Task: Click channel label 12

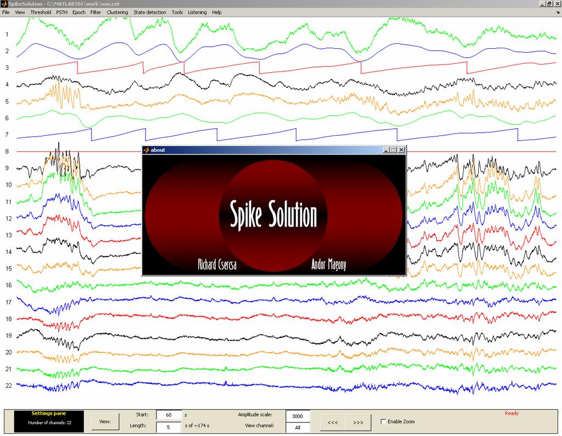Action: 9,218
